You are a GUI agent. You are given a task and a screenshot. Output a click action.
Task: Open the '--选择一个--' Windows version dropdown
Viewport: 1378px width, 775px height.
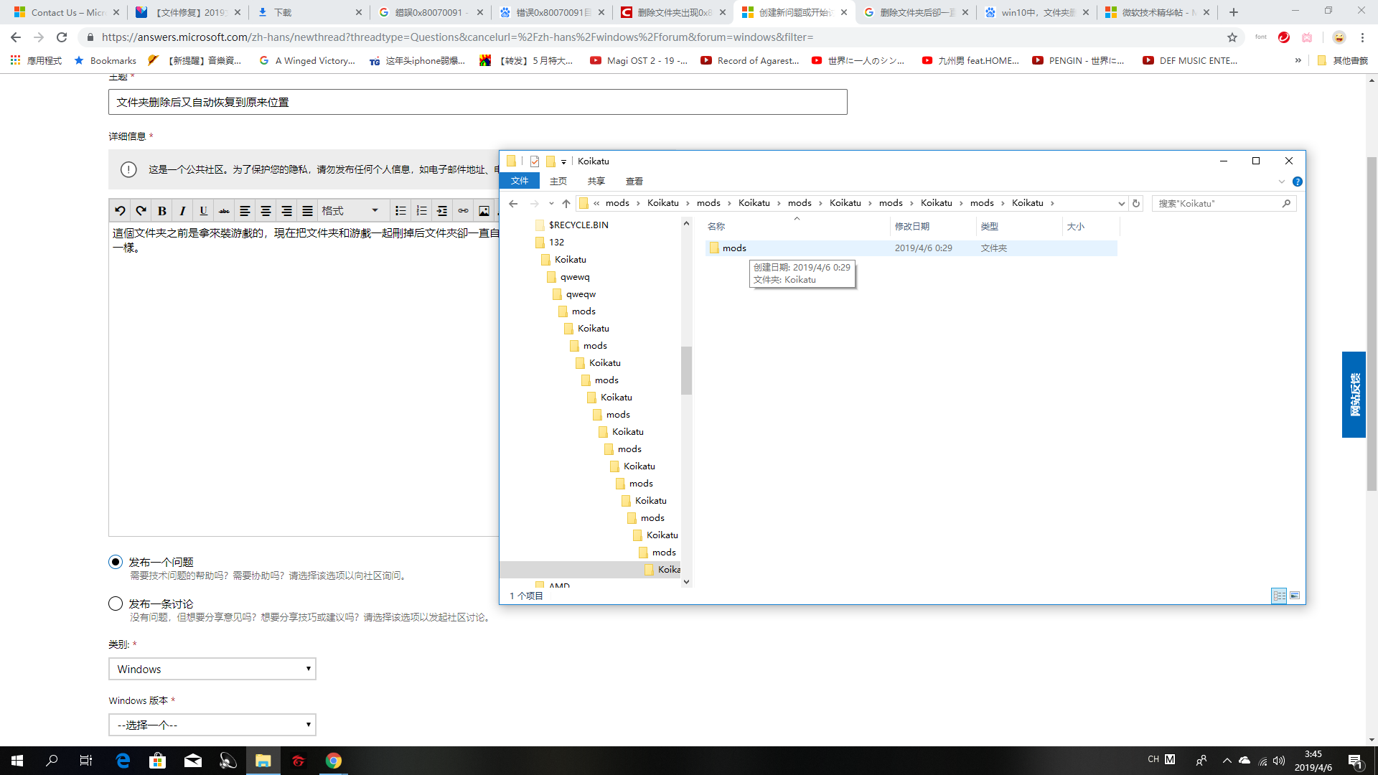point(212,725)
